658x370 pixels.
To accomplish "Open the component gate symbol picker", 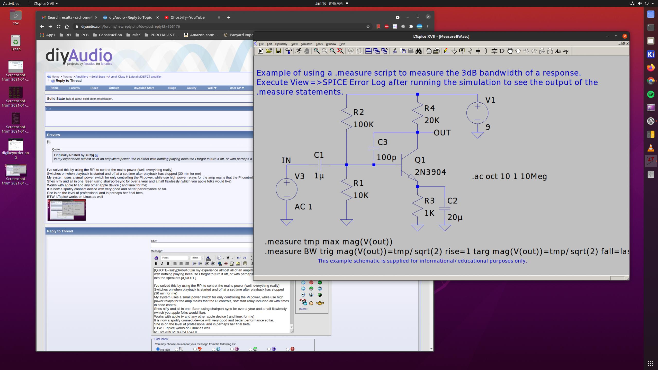I will [502, 51].
